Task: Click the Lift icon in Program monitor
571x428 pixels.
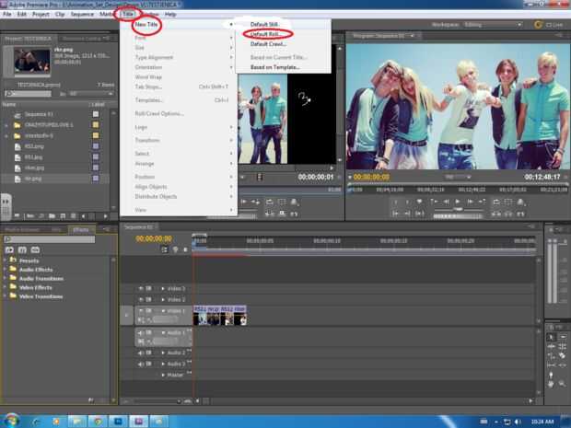Action: [496, 214]
